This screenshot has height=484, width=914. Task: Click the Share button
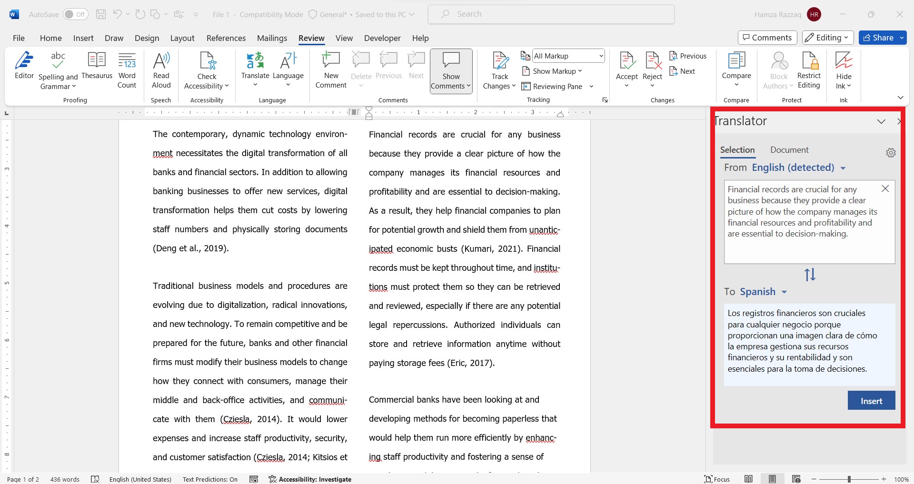(878, 38)
